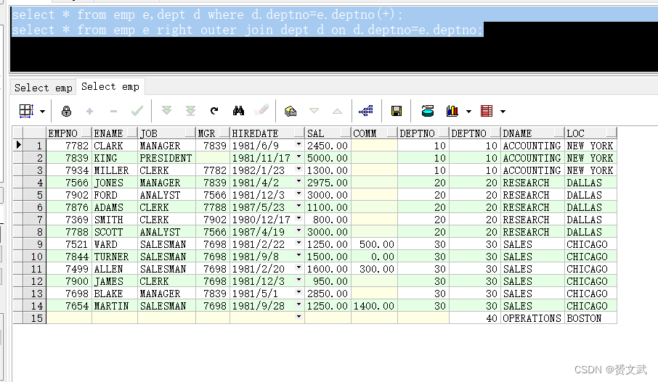Open HIREDATE dropdown for JONES row
The height and width of the screenshot is (382, 658).
pos(298,181)
